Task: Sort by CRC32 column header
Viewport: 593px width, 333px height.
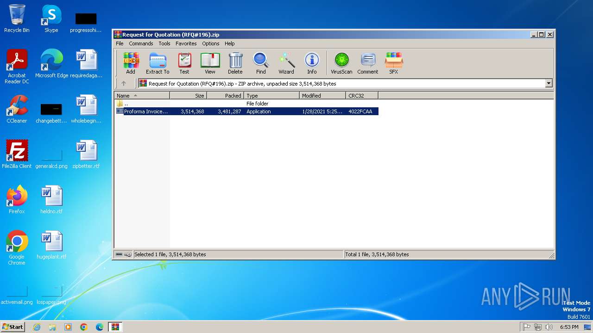Action: (x=362, y=96)
